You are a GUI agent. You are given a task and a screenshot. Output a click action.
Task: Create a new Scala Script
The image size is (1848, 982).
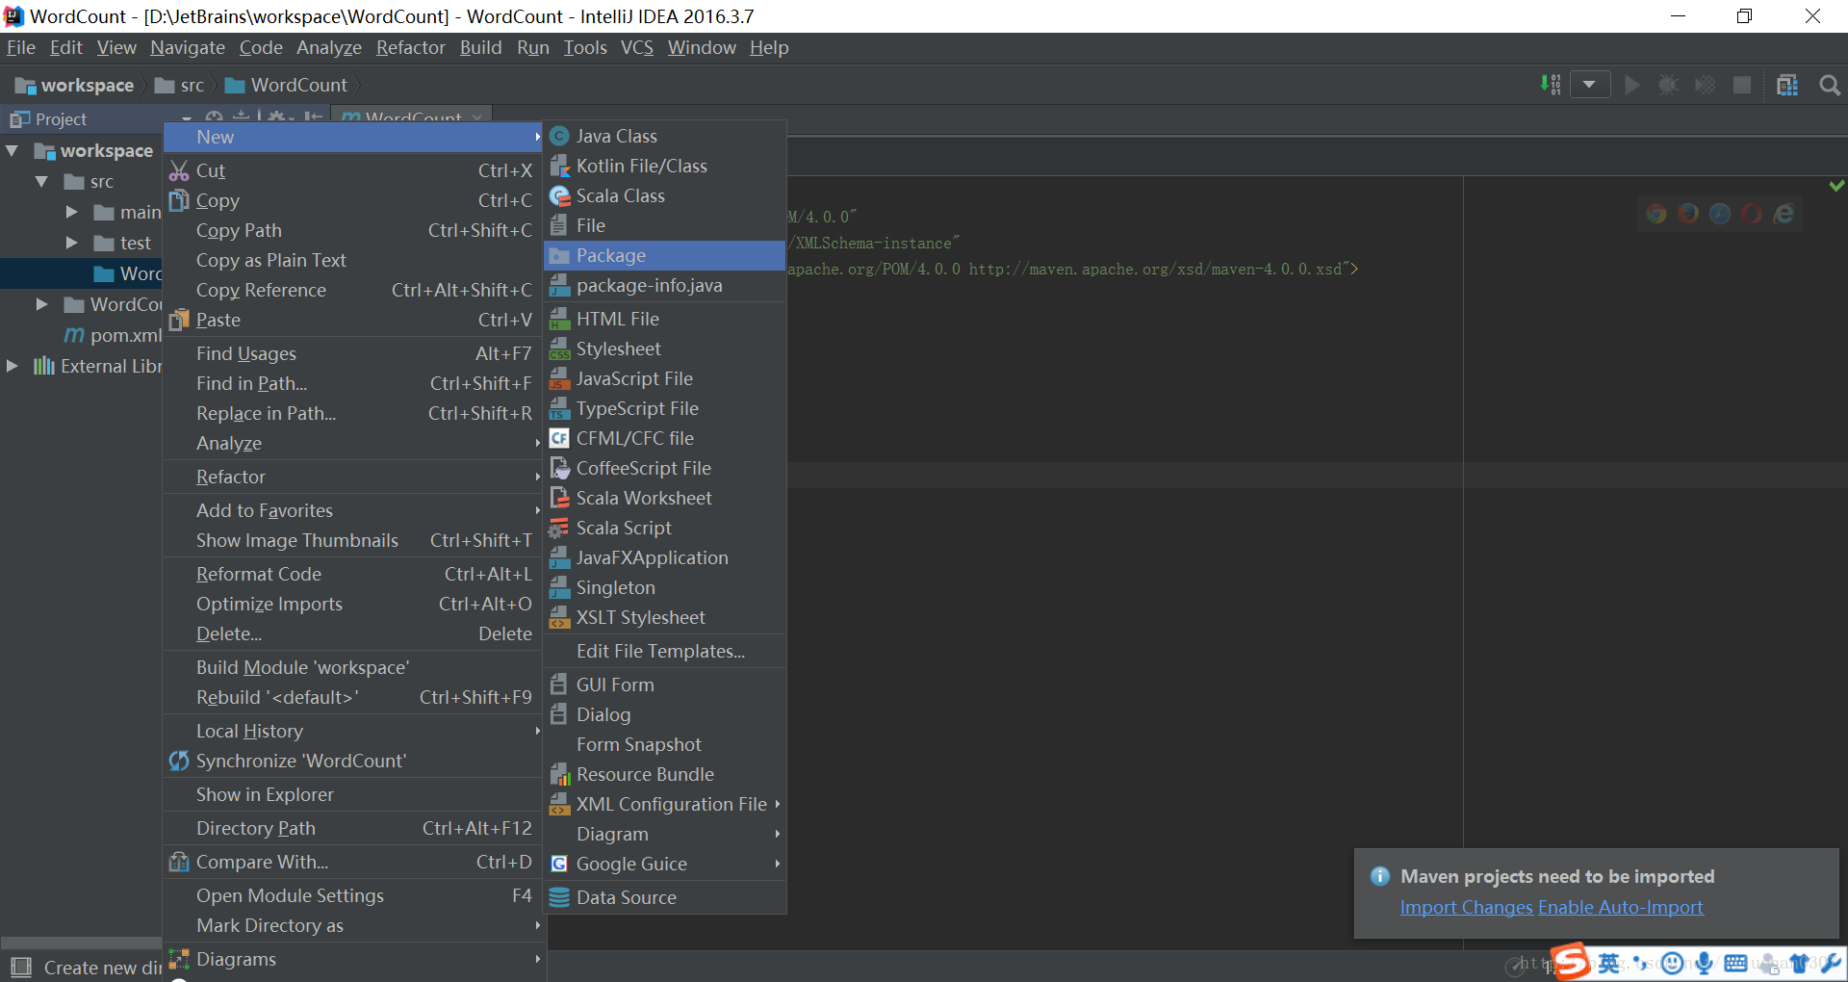(665, 529)
